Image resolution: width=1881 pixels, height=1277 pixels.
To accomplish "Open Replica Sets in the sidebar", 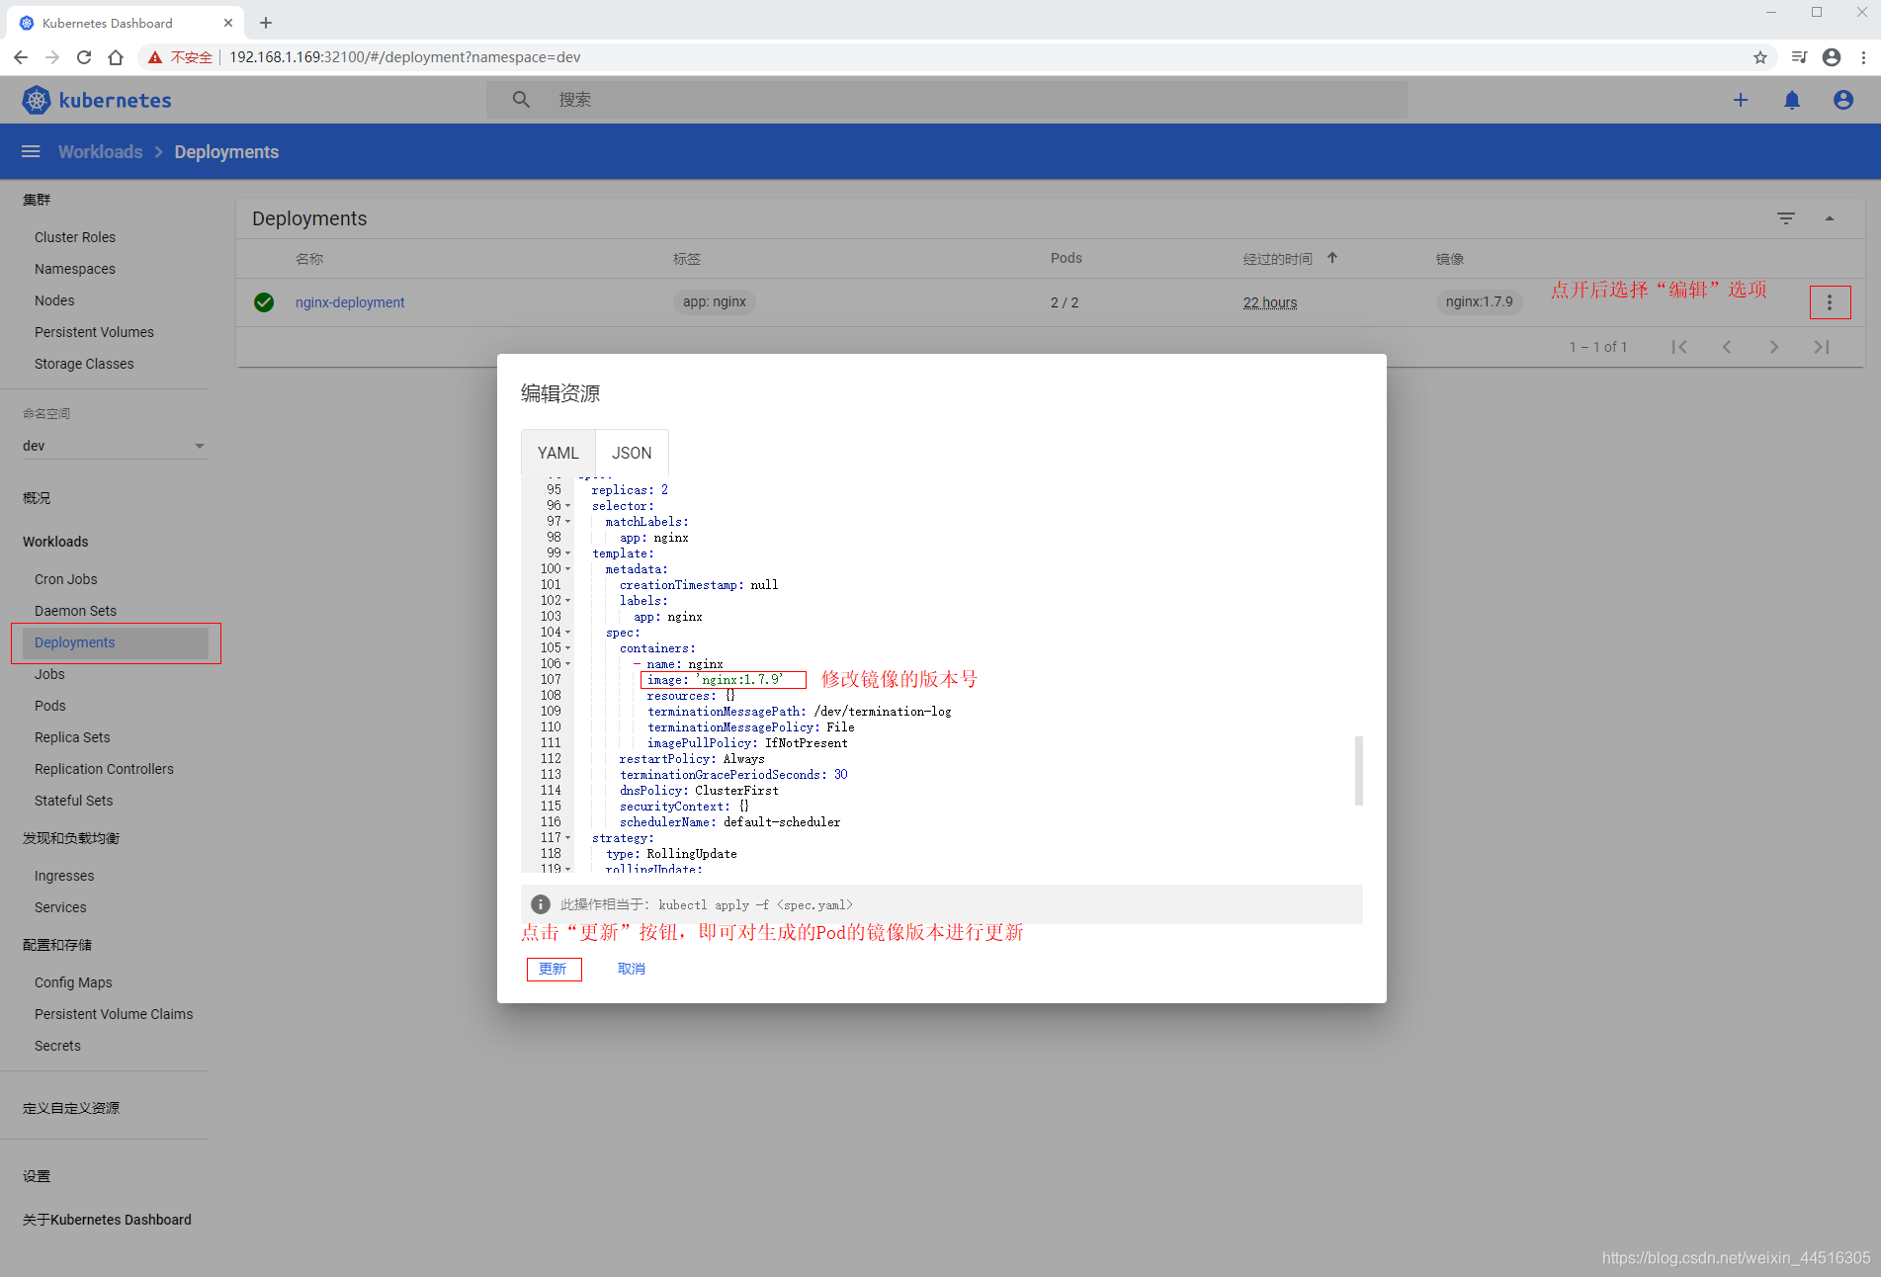I will point(72,737).
